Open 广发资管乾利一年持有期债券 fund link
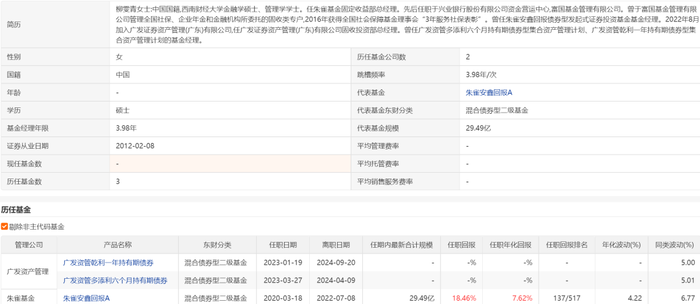 click(x=108, y=263)
